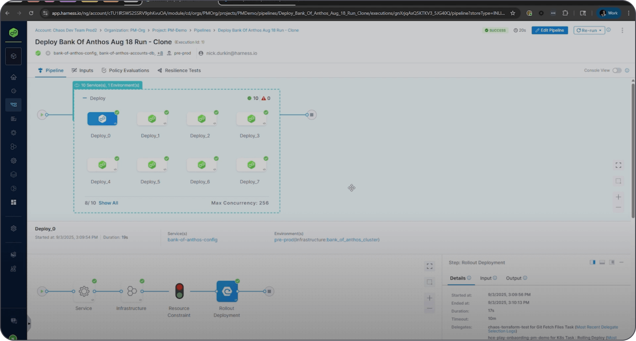Screen dimensions: 636x341
Task: Expand the +8 additional services list
Action: 160,53
